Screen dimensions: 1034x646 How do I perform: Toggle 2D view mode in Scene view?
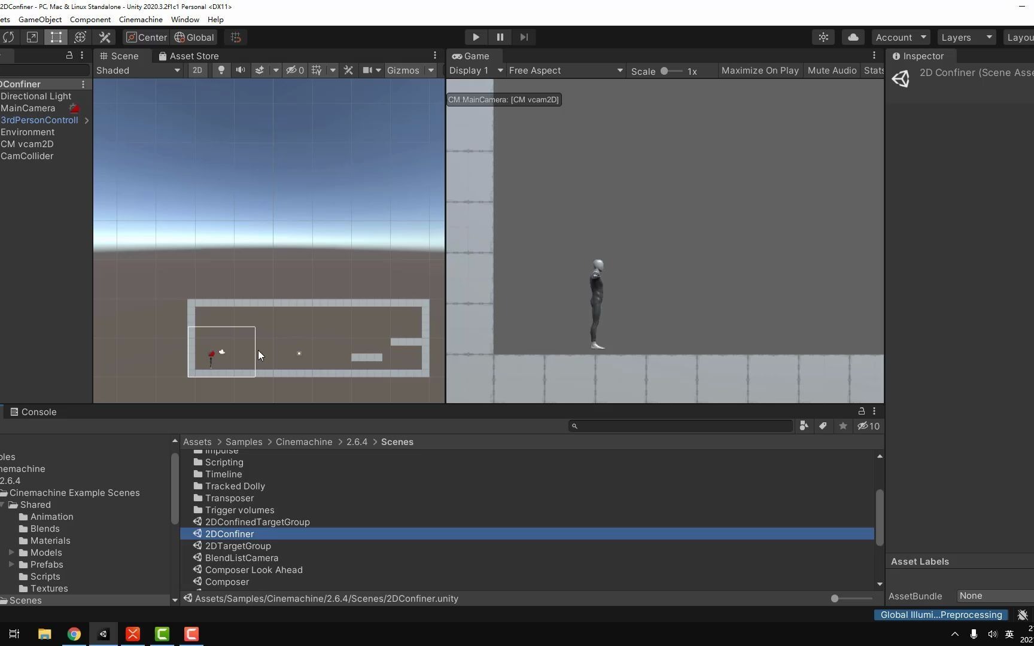197,70
